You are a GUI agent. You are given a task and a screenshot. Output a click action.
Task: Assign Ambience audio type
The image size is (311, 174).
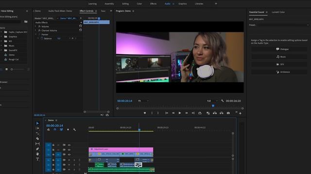279,72
